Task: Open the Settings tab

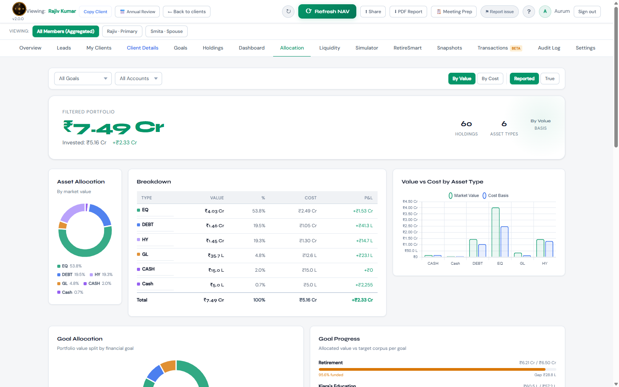Action: [585, 48]
